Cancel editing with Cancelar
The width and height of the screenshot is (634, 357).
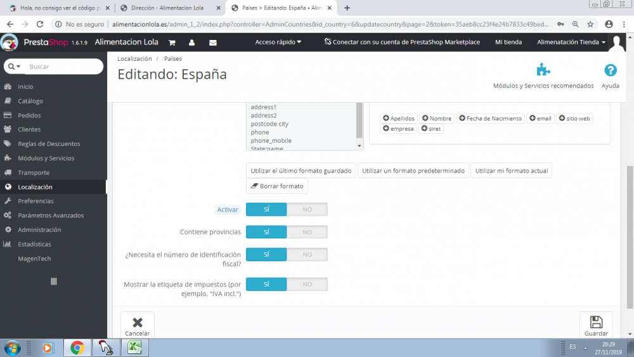pos(138,325)
